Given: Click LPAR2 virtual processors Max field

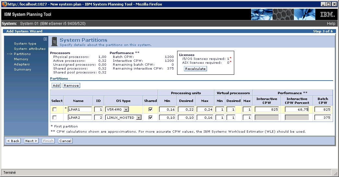Looking at the screenshot, I should pyautogui.click(x=247, y=117).
